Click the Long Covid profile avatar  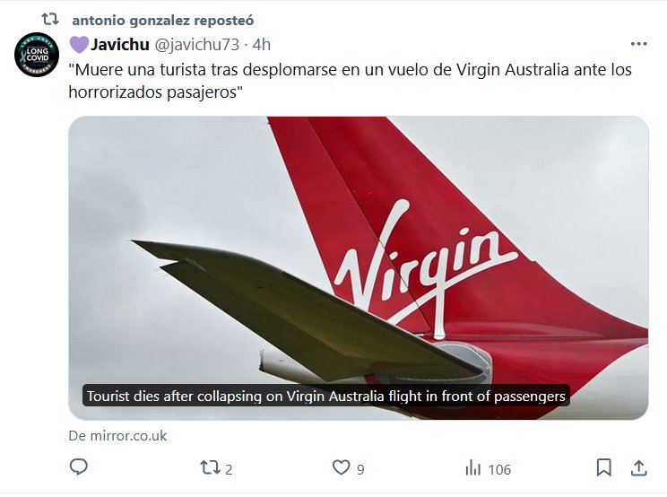pos(37,55)
